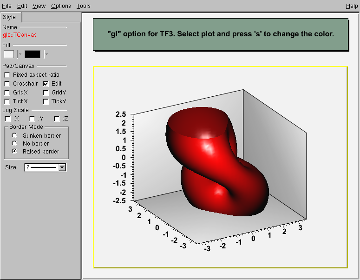Open the File menu

7,6
